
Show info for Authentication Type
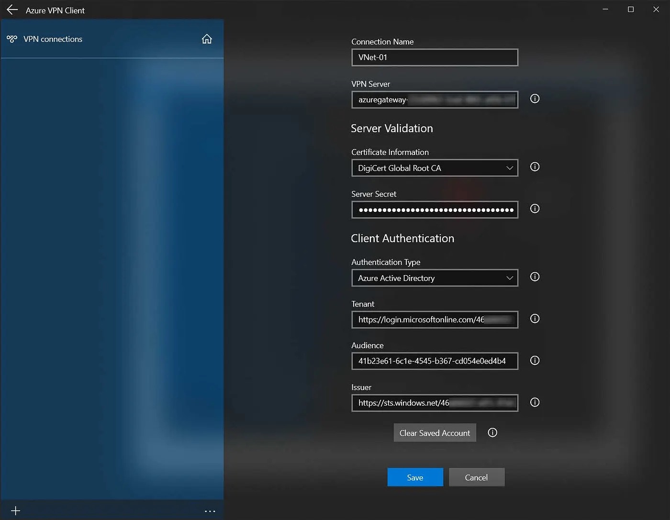[x=535, y=277]
